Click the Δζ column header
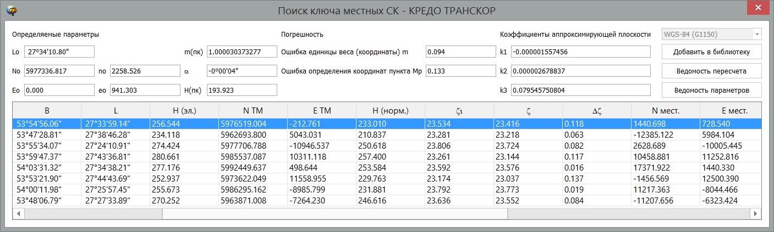This screenshot has width=774, height=232. [x=597, y=110]
